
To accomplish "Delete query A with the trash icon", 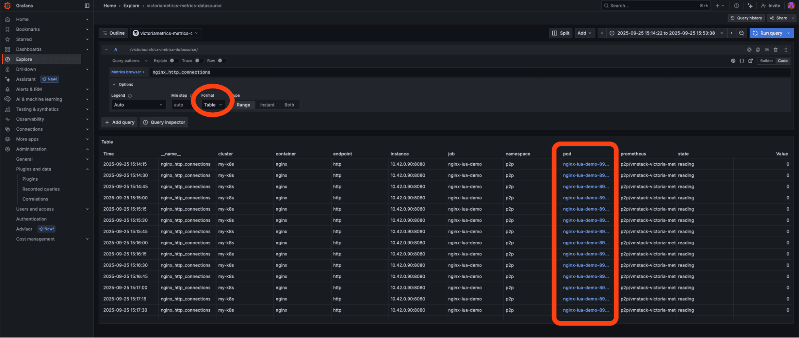I will coord(775,50).
